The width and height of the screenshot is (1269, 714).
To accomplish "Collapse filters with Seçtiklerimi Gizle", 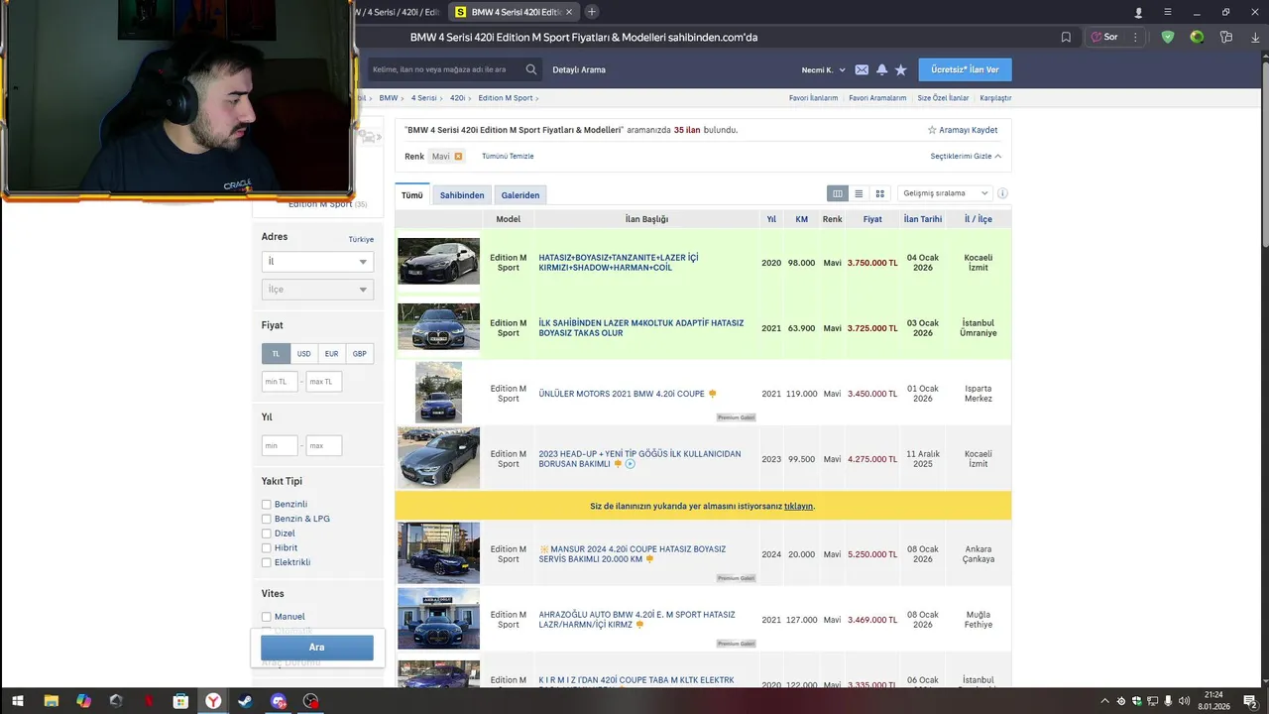I will [x=966, y=157].
